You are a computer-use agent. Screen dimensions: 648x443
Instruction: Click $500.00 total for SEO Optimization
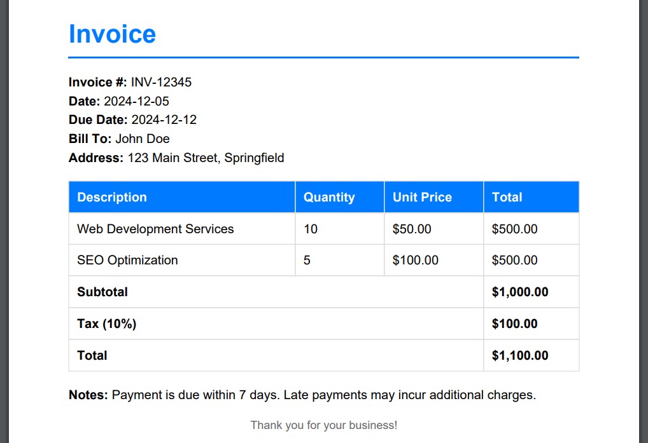532,261
